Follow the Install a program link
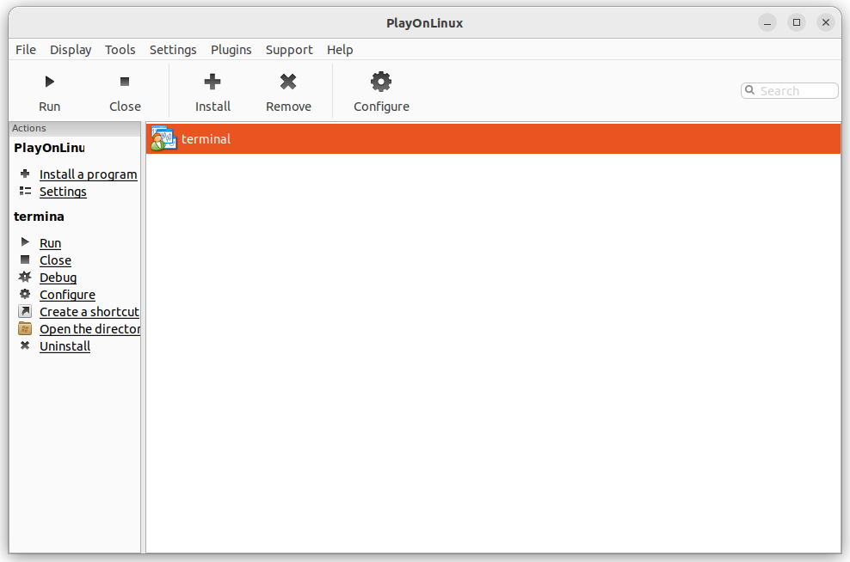Screen dimensions: 850x562 89,174
